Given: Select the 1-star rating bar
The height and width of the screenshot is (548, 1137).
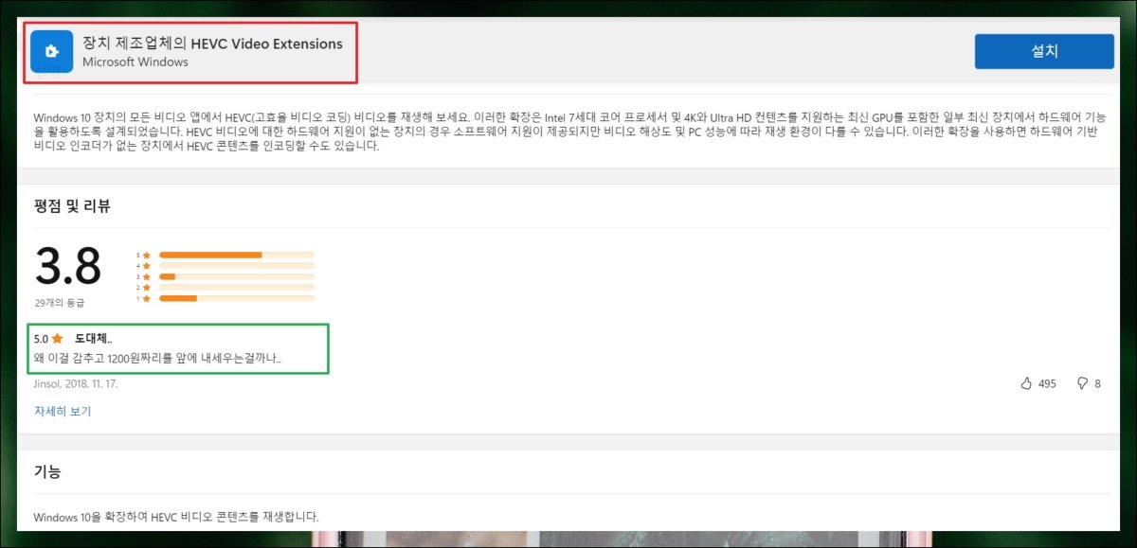Looking at the screenshot, I should 237,298.
